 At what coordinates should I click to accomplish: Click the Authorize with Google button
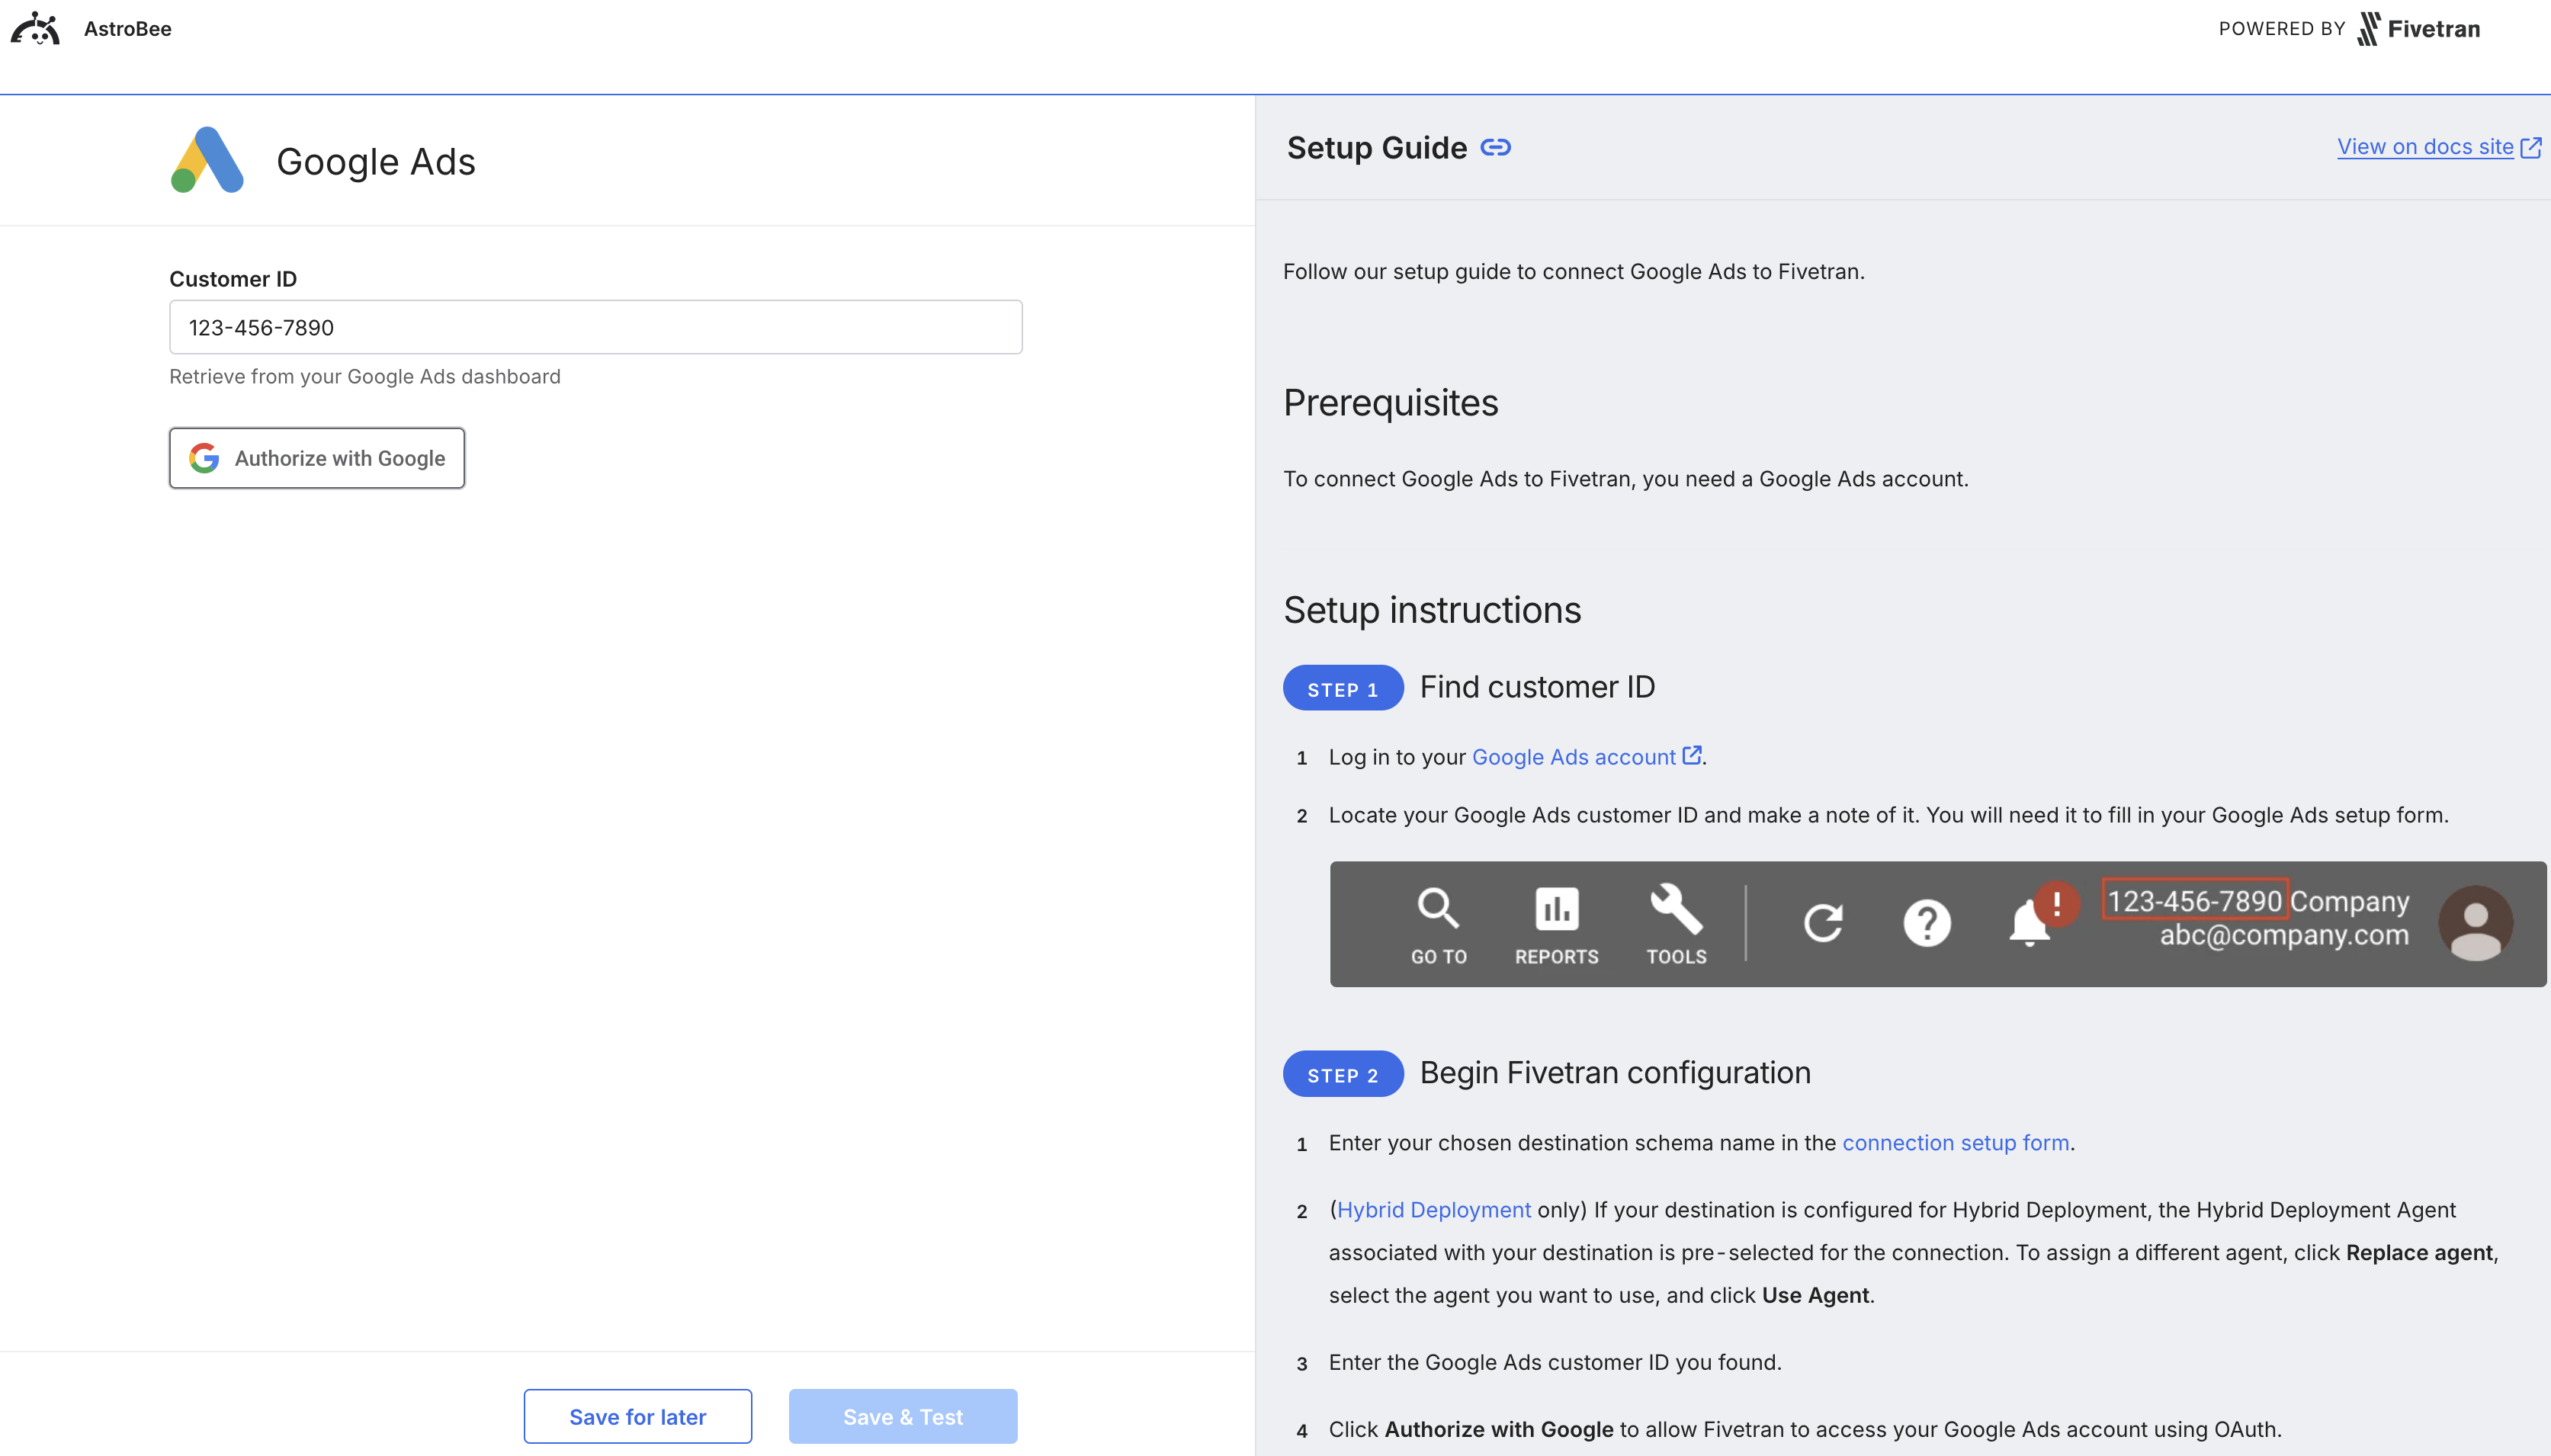[317, 458]
